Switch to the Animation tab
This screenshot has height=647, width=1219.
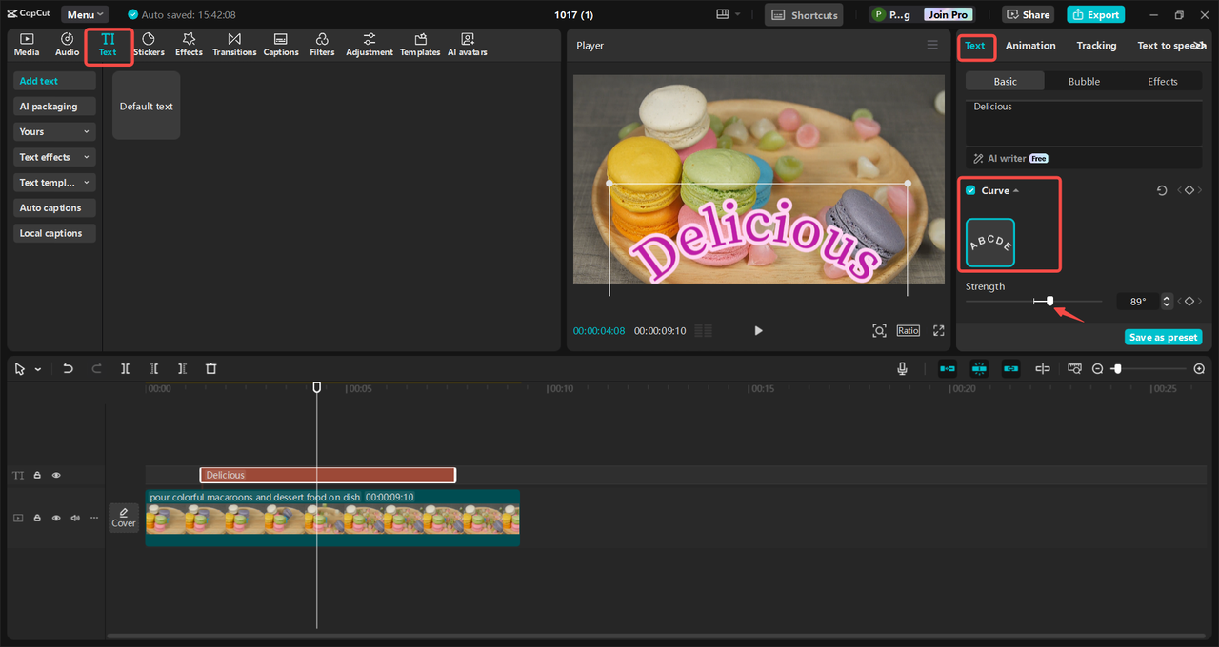point(1030,46)
